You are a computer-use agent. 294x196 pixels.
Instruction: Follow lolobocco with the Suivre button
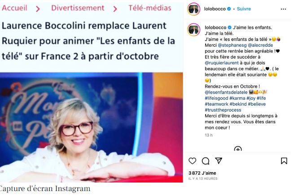(x=244, y=9)
